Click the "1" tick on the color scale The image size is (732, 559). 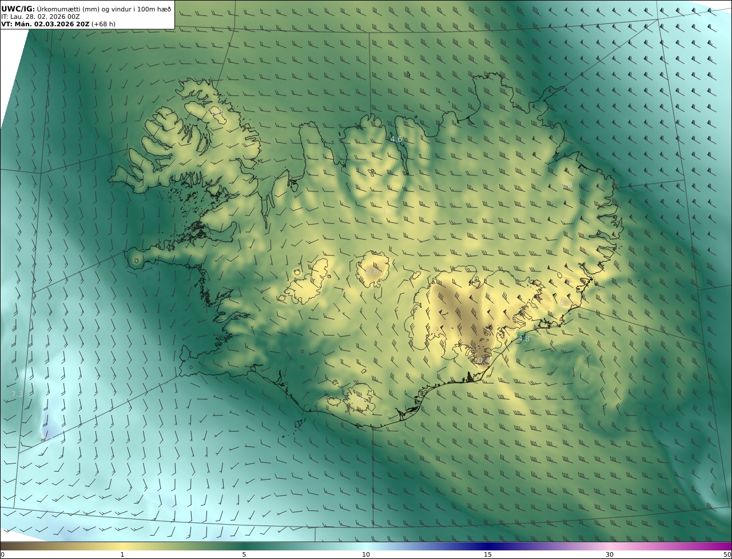(x=122, y=554)
